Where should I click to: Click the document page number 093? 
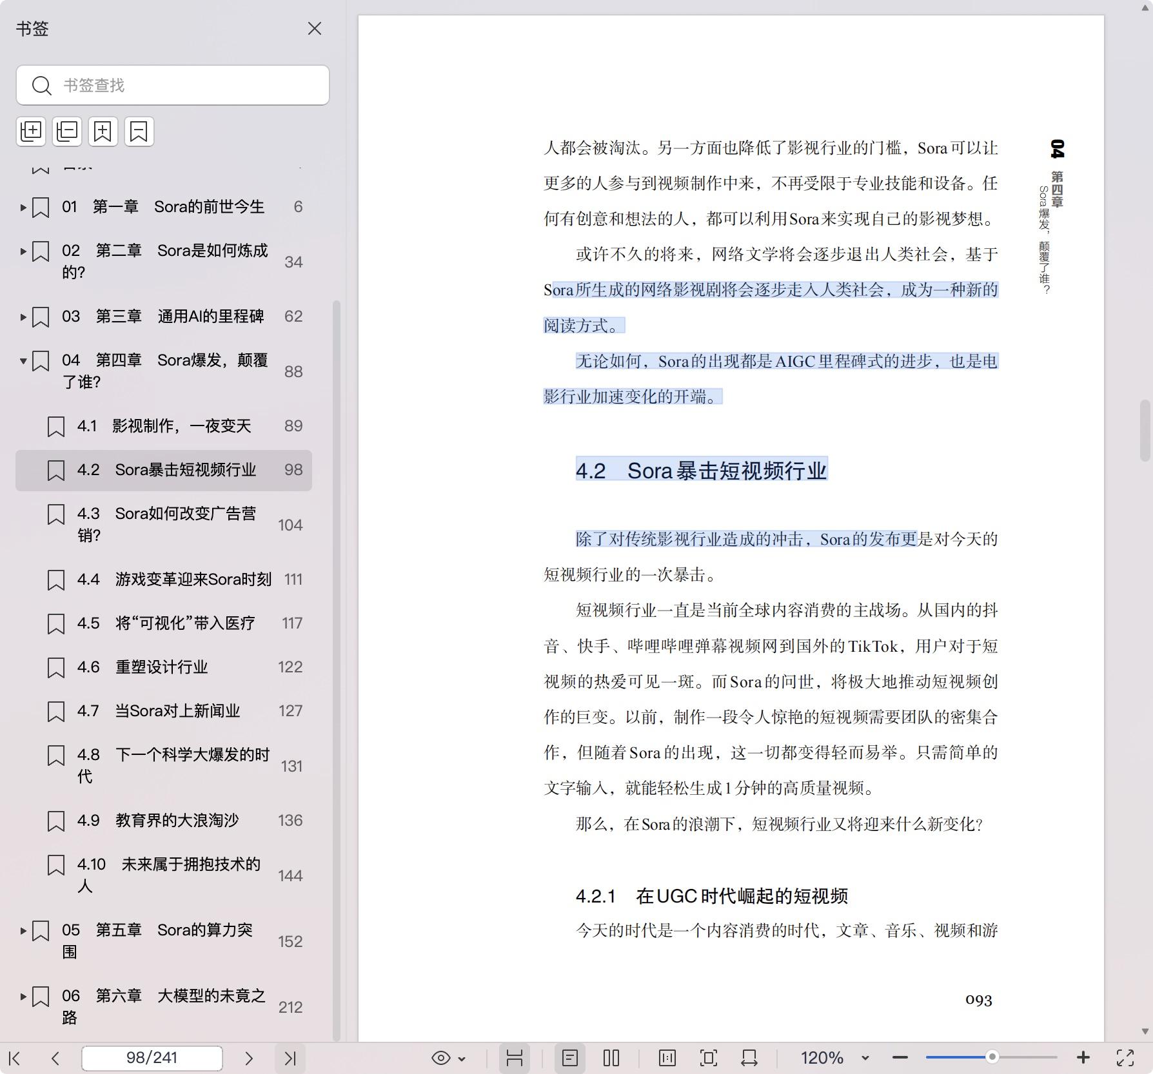pyautogui.click(x=979, y=1000)
